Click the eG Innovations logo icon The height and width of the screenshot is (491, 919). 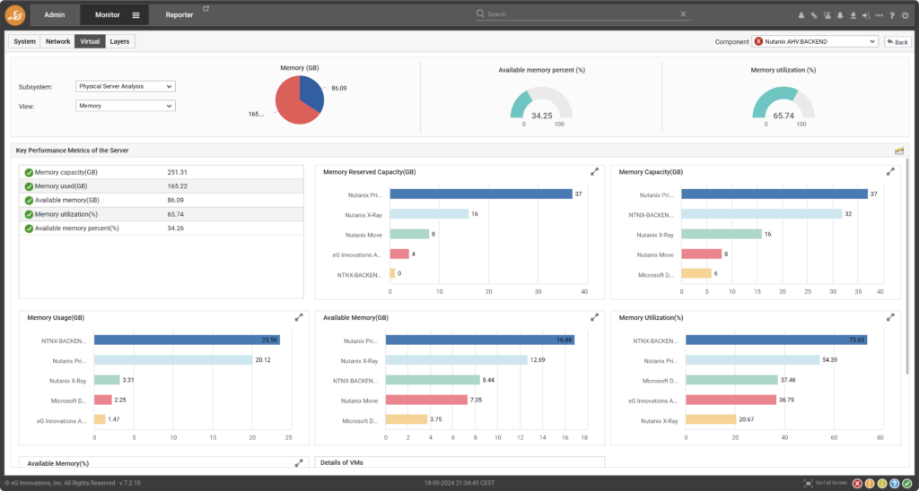click(15, 15)
